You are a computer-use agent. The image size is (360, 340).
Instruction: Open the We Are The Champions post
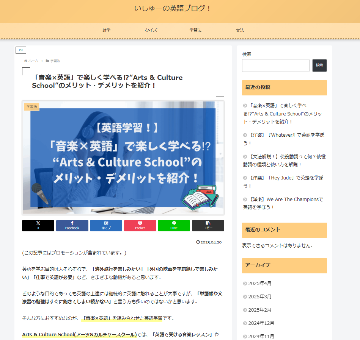tap(284, 203)
